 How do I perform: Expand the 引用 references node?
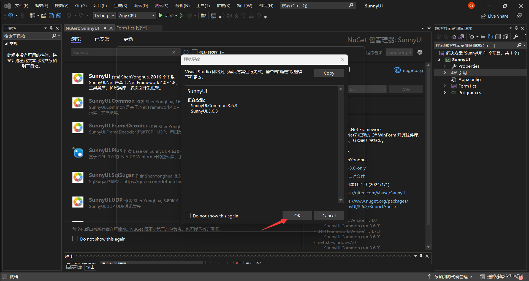point(445,73)
